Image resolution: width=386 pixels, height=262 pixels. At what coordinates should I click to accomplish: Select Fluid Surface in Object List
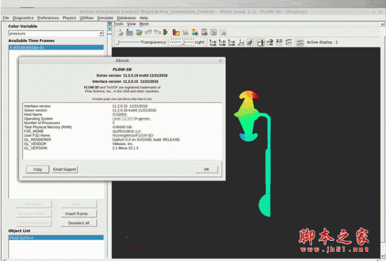56,238
